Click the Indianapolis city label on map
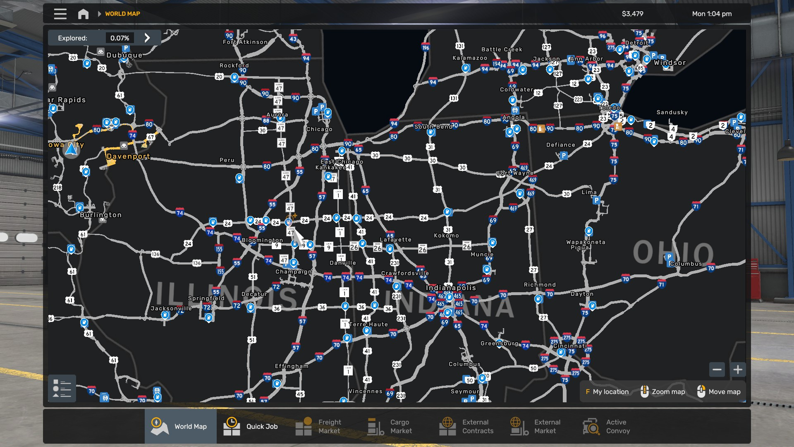This screenshot has width=794, height=447. tap(451, 288)
